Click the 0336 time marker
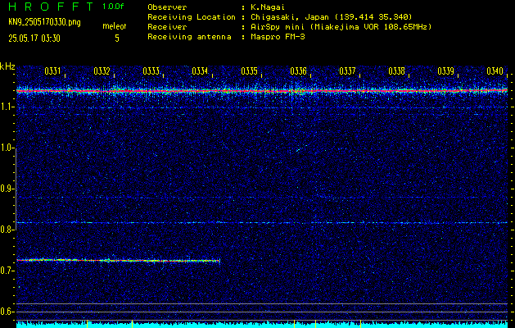 (298, 71)
